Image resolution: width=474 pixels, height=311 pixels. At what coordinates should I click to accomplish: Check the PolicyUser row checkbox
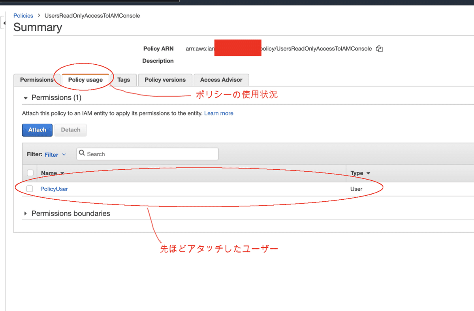click(30, 189)
